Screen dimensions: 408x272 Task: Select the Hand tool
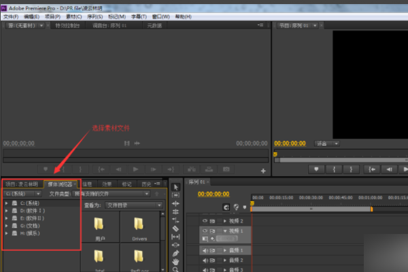pos(175,262)
